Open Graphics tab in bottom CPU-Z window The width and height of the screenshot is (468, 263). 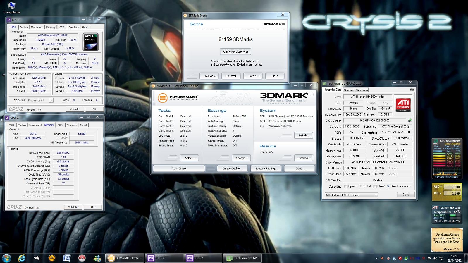pos(72,125)
